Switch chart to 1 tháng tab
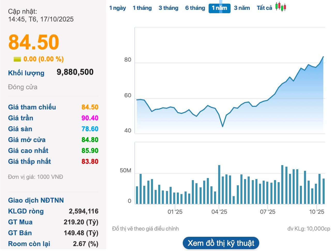The height and width of the screenshot is (251, 335). pyautogui.click(x=142, y=8)
